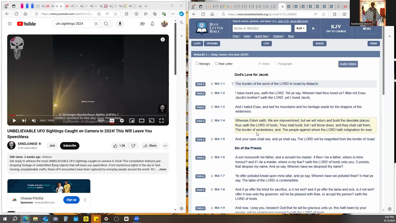Expand the video description with ...more
The image size is (396, 223).
tap(161, 169)
